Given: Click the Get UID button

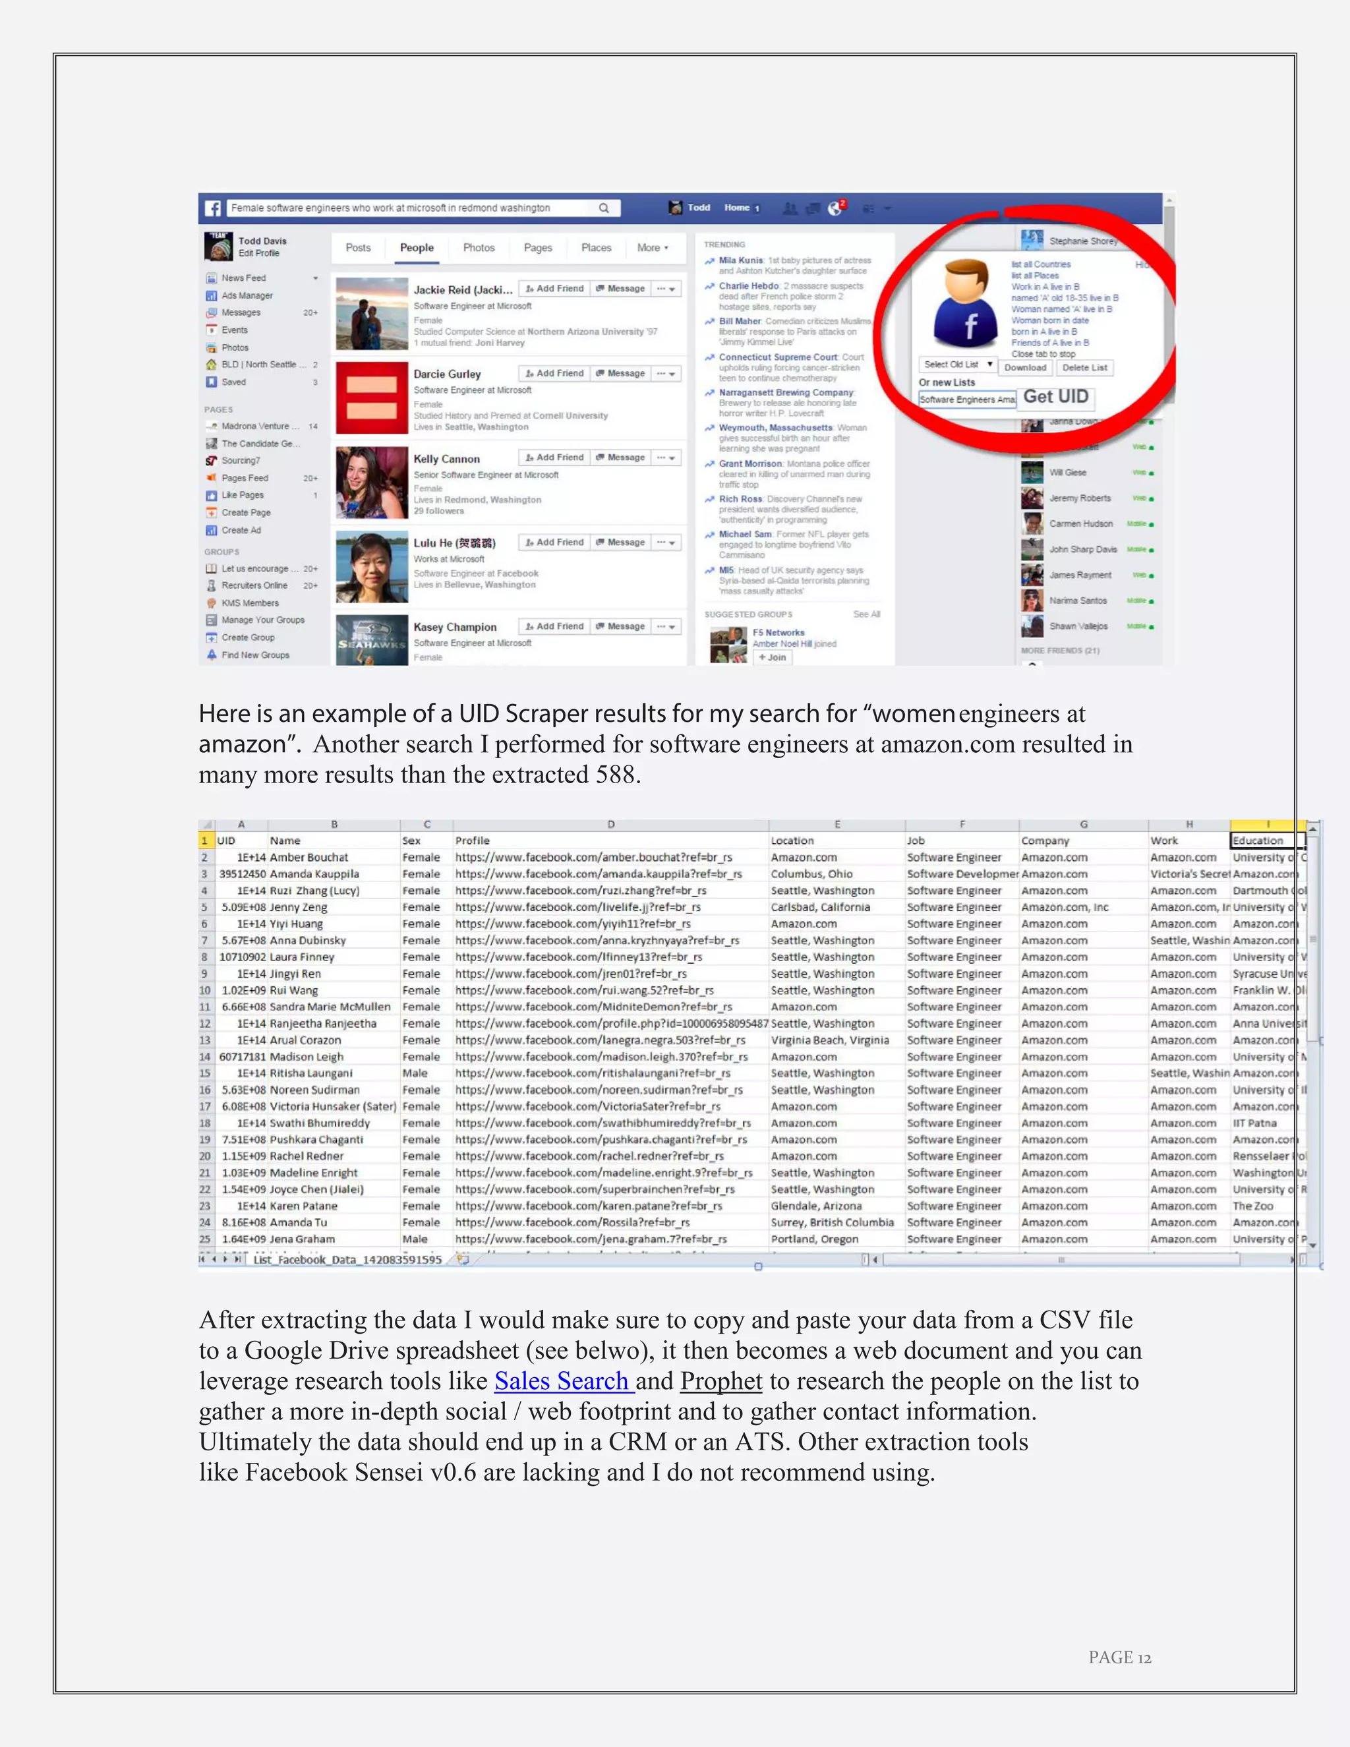Looking at the screenshot, I should pyautogui.click(x=1056, y=397).
